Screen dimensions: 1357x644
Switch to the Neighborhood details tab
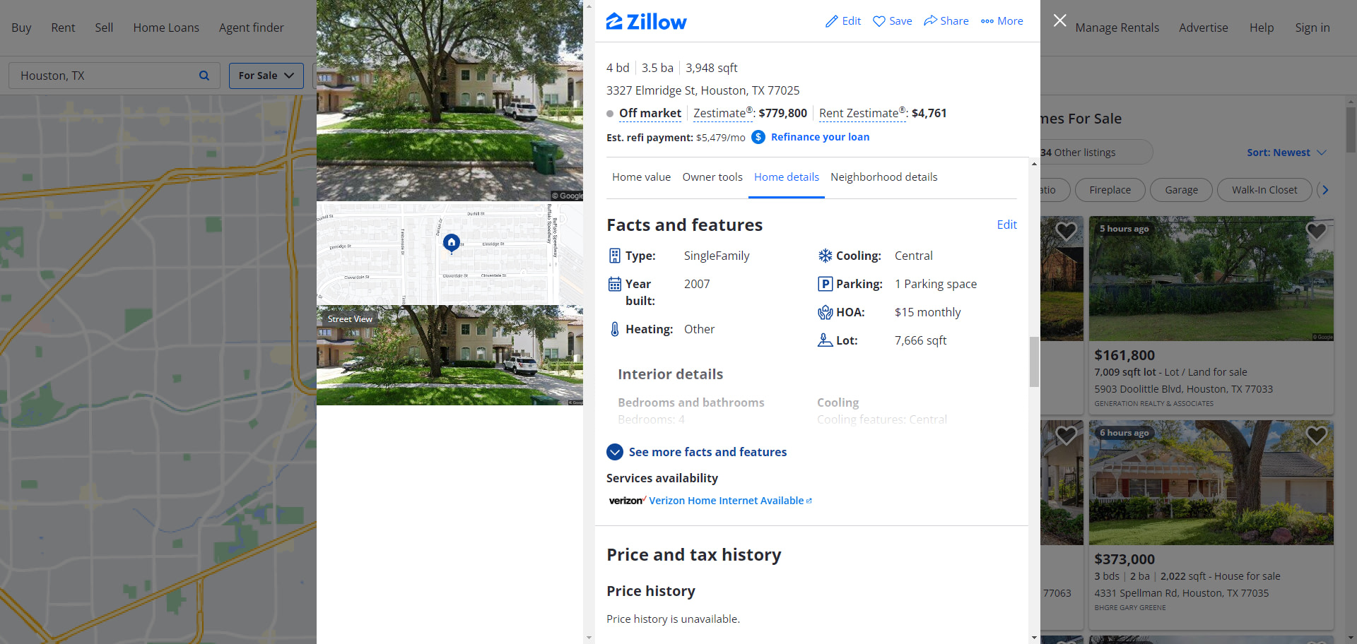coord(883,177)
